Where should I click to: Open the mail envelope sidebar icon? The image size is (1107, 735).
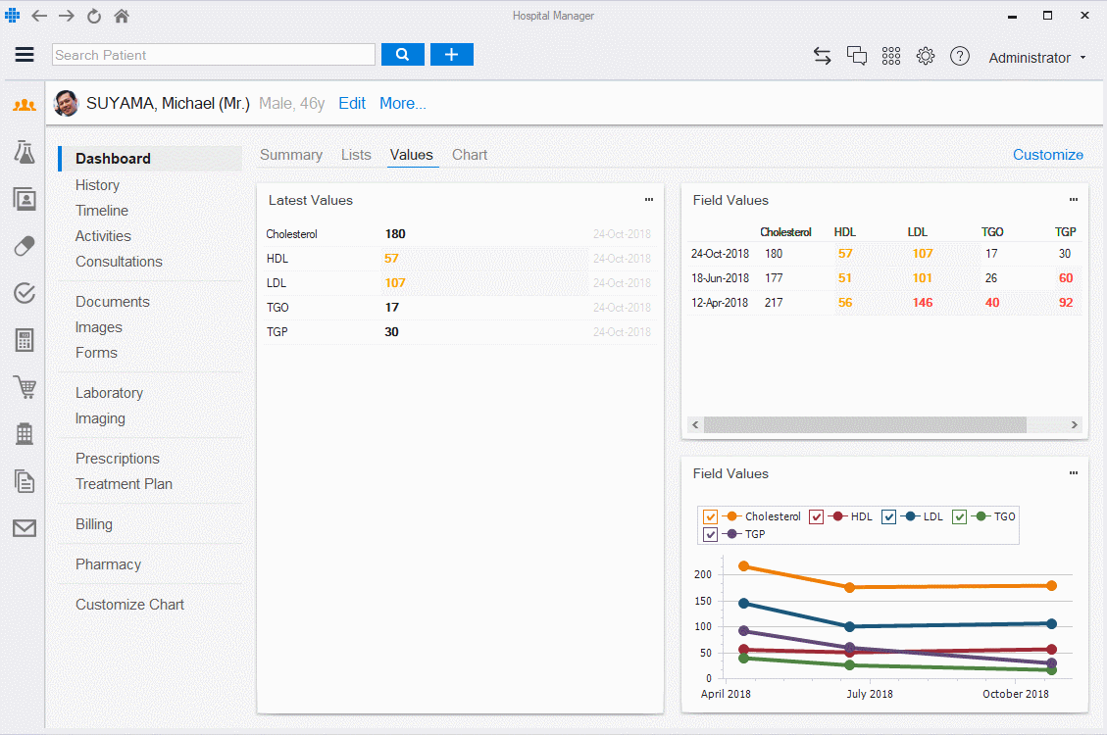point(25,528)
